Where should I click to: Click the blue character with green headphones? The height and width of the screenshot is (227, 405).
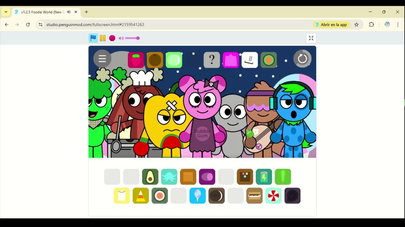tap(294, 120)
